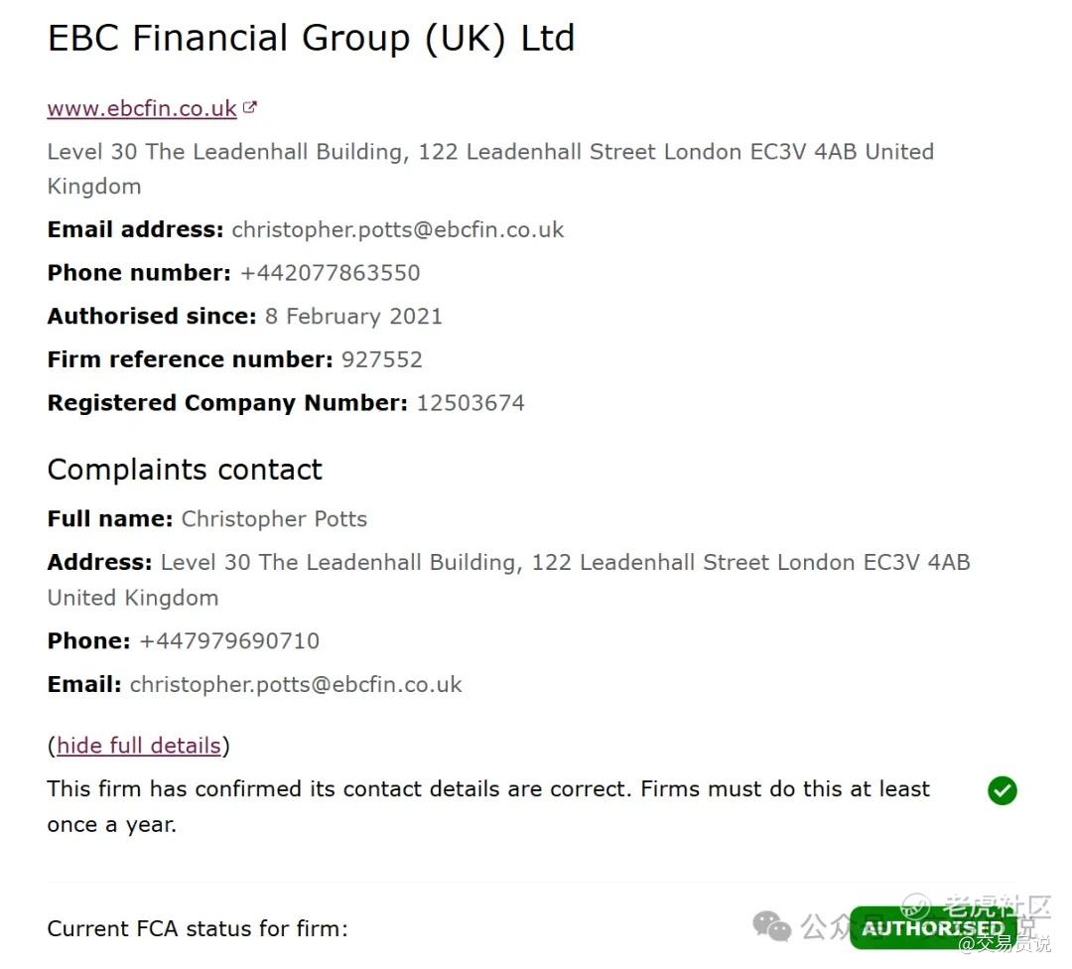Click the registered company number 12503674

(470, 403)
